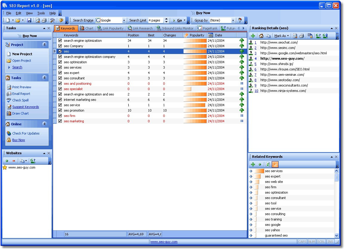Toggle checkbox for 'seo optimization' row
This screenshot has width=345, height=250.
(x=60, y=62)
